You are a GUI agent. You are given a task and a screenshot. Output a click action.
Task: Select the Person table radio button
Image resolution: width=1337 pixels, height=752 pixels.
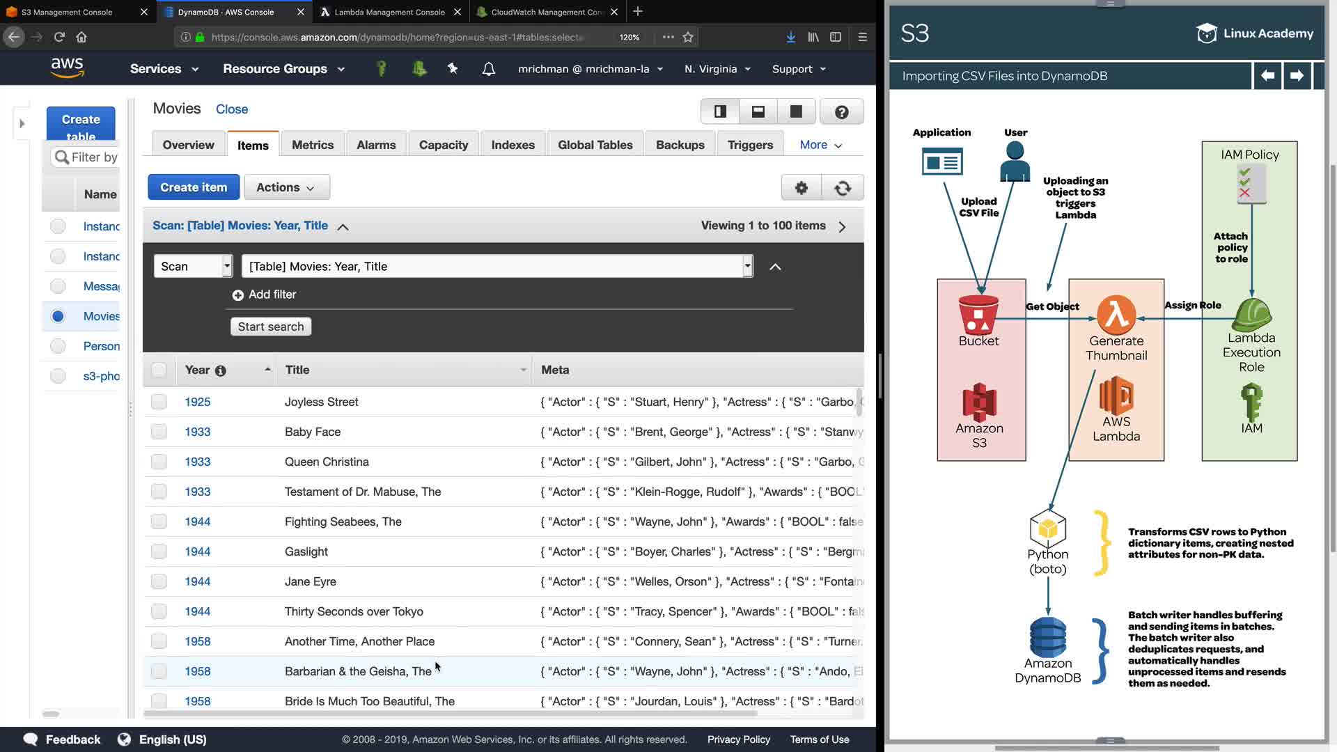point(58,346)
